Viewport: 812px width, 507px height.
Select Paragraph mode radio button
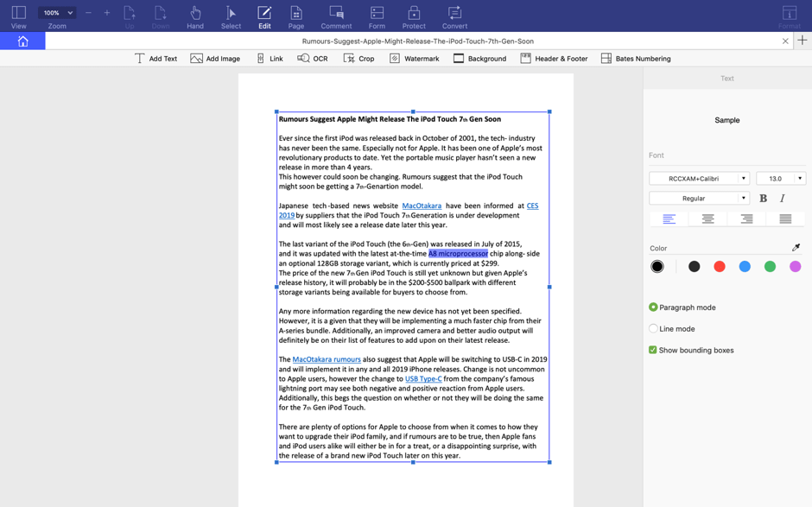pos(653,307)
